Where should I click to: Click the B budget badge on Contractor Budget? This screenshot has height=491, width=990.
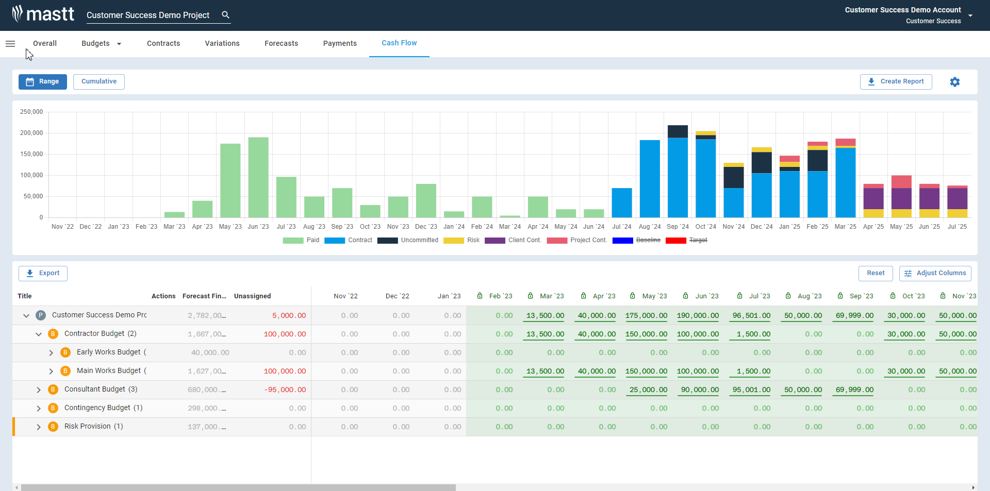(53, 333)
